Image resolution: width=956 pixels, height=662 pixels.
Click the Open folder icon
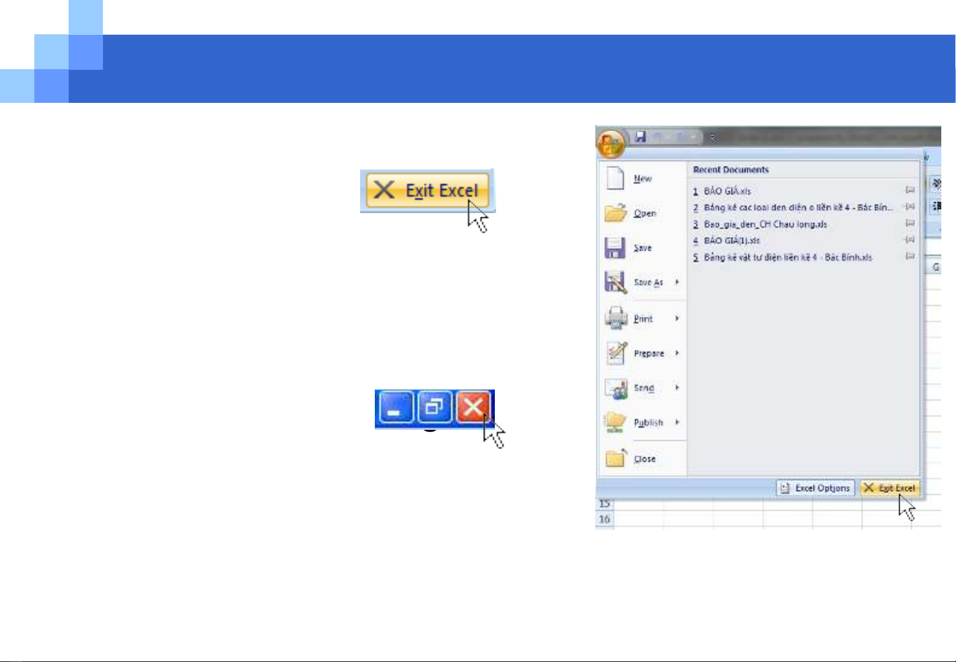pyautogui.click(x=615, y=213)
